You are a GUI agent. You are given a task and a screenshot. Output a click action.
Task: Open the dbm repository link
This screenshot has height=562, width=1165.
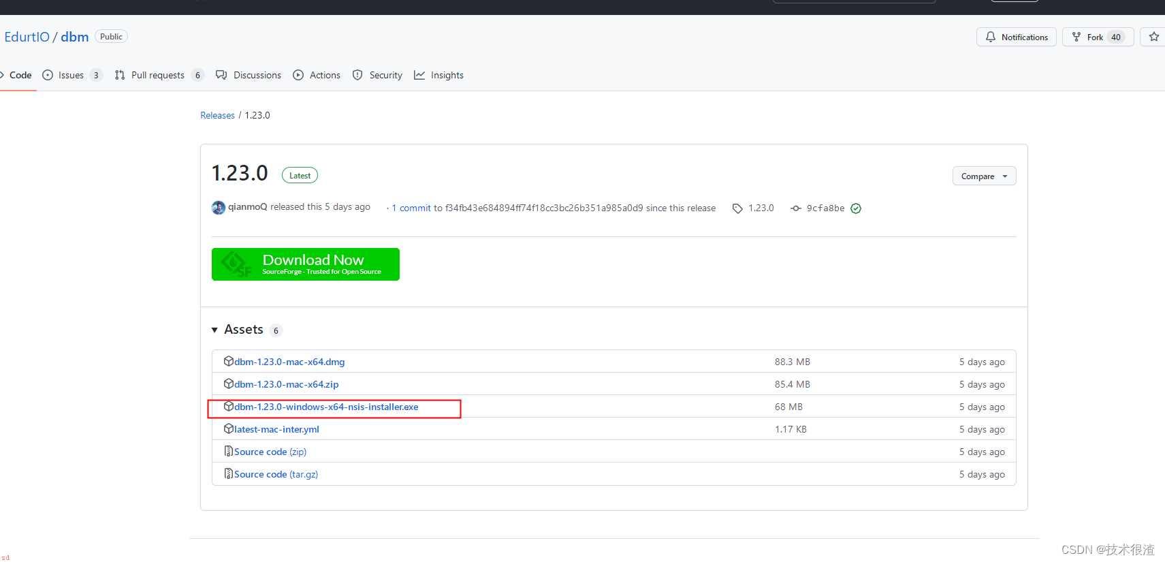coord(75,37)
